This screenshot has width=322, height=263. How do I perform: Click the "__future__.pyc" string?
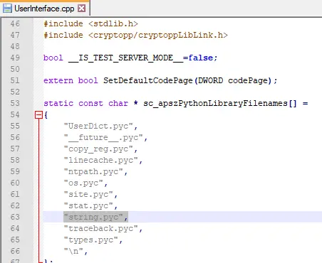[103, 137]
